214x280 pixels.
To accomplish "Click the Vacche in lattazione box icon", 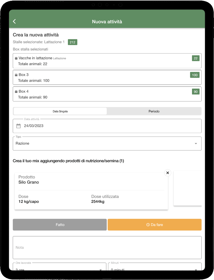I will coord(16,58).
